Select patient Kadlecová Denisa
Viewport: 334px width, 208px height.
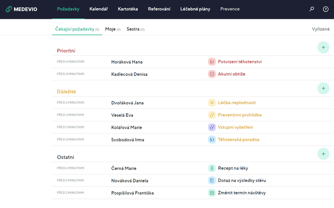[130, 74]
